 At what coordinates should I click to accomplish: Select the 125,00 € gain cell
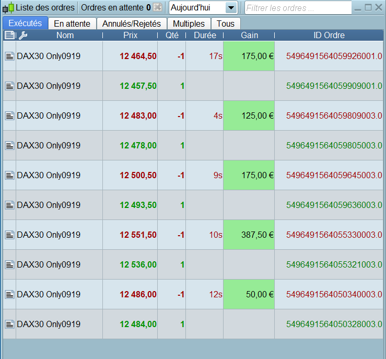[249, 115]
